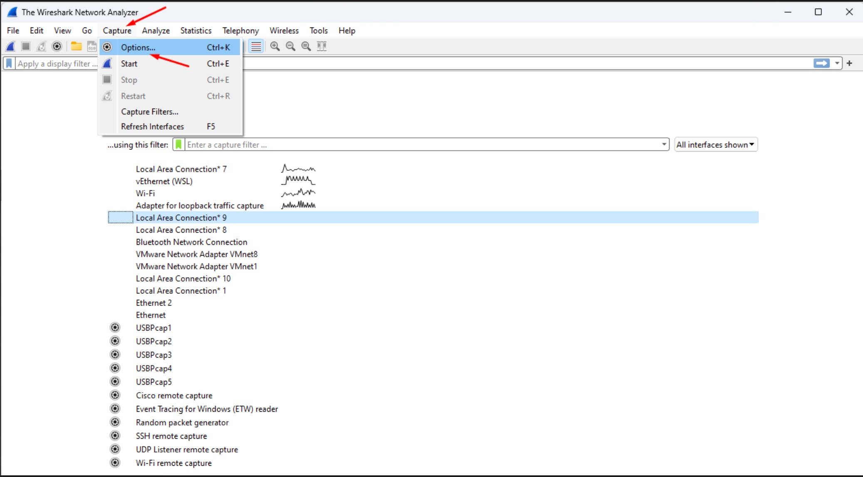The width and height of the screenshot is (863, 477).
Task: Add a display filter button with plus
Action: 849,63
